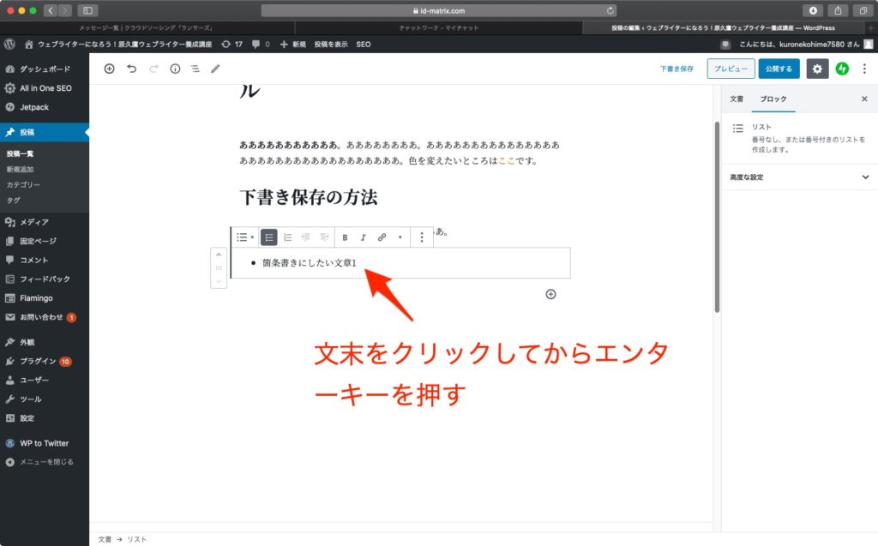The width and height of the screenshot is (878, 546).
Task: Click Safari's back navigation button
Action: pyautogui.click(x=51, y=10)
